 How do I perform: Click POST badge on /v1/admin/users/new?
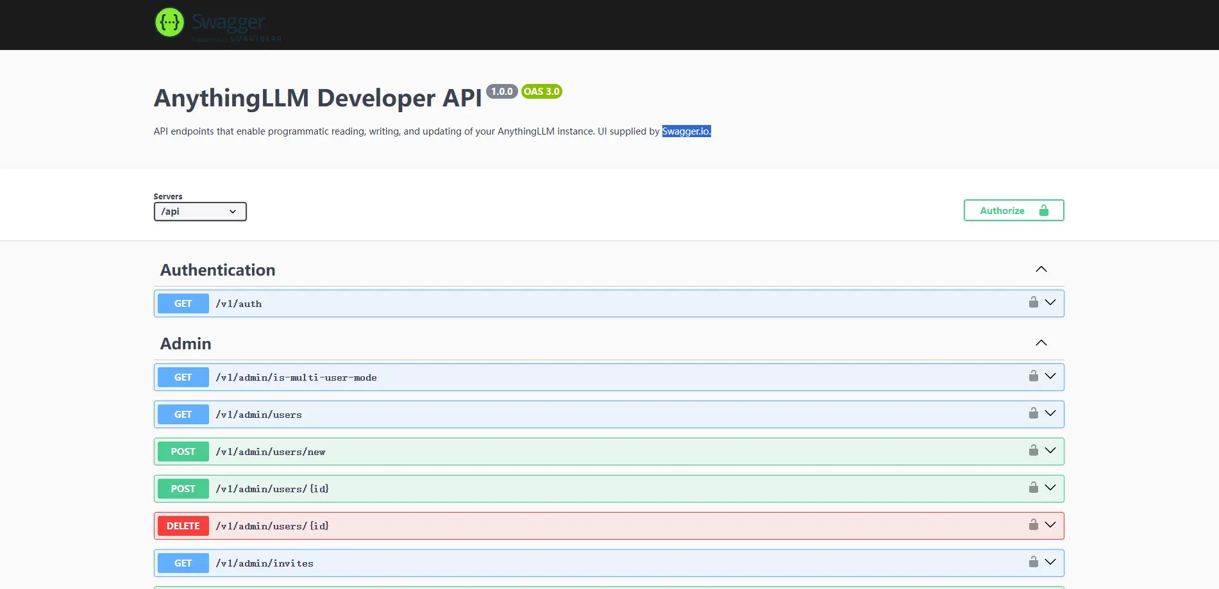183,452
